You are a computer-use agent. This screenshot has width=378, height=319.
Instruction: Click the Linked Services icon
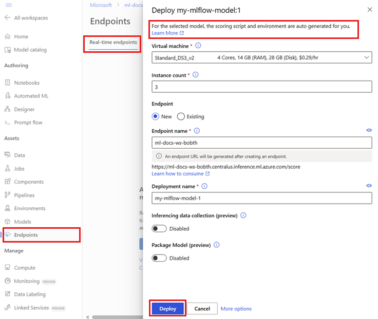pos(8,307)
